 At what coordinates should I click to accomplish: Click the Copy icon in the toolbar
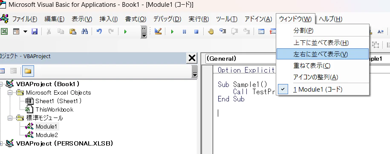point(61,31)
